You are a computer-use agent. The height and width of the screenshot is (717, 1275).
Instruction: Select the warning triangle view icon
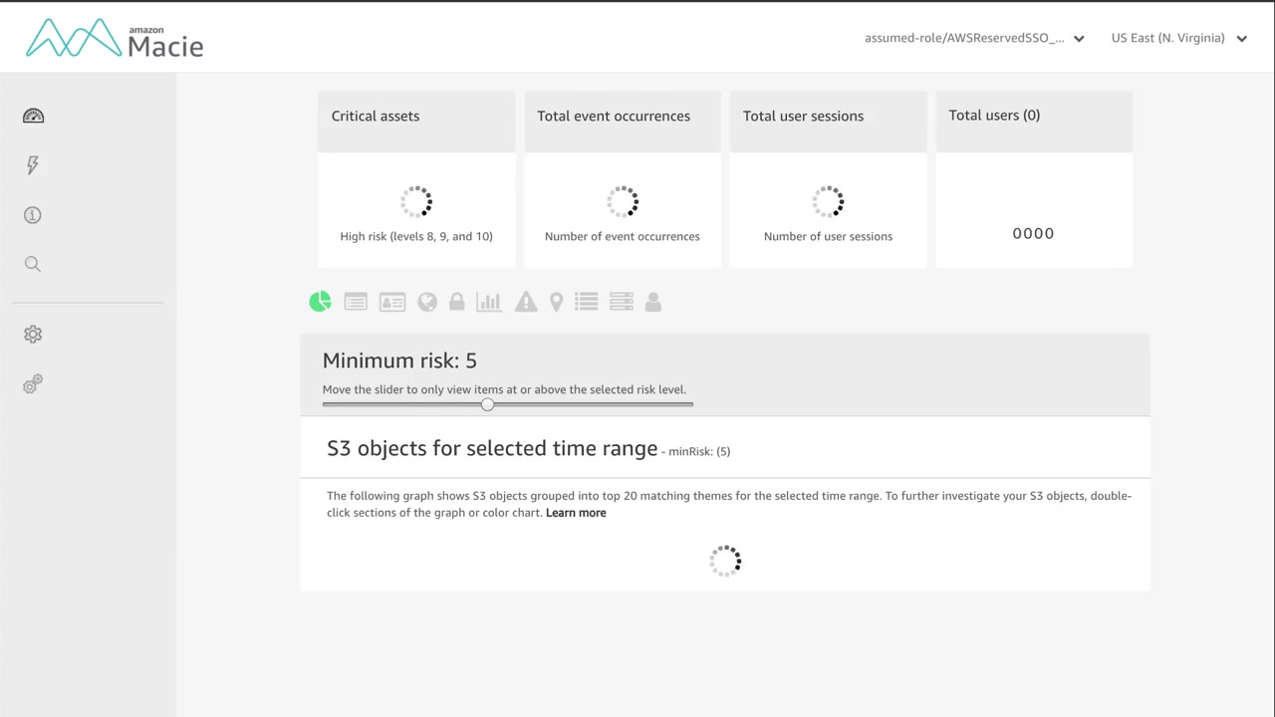click(526, 302)
